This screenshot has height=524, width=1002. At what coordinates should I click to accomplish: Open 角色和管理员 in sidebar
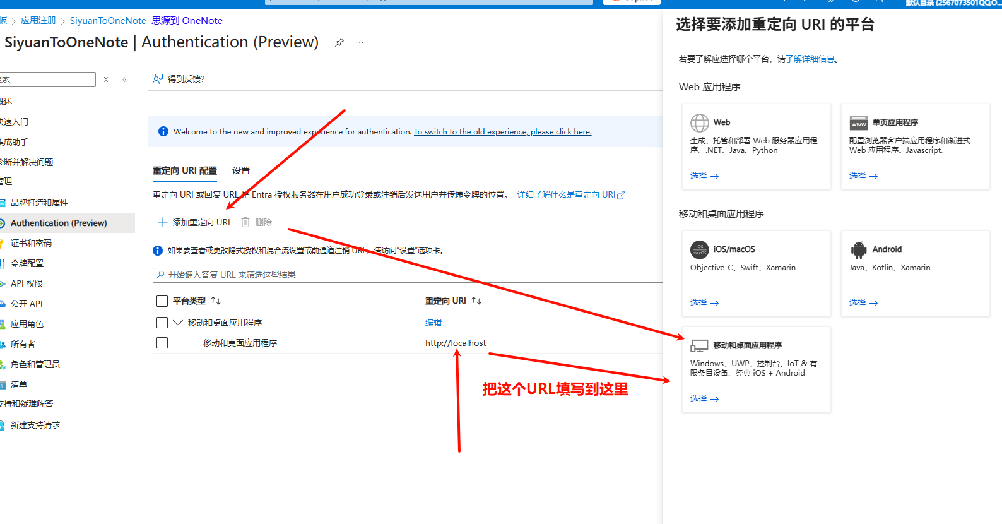35,364
